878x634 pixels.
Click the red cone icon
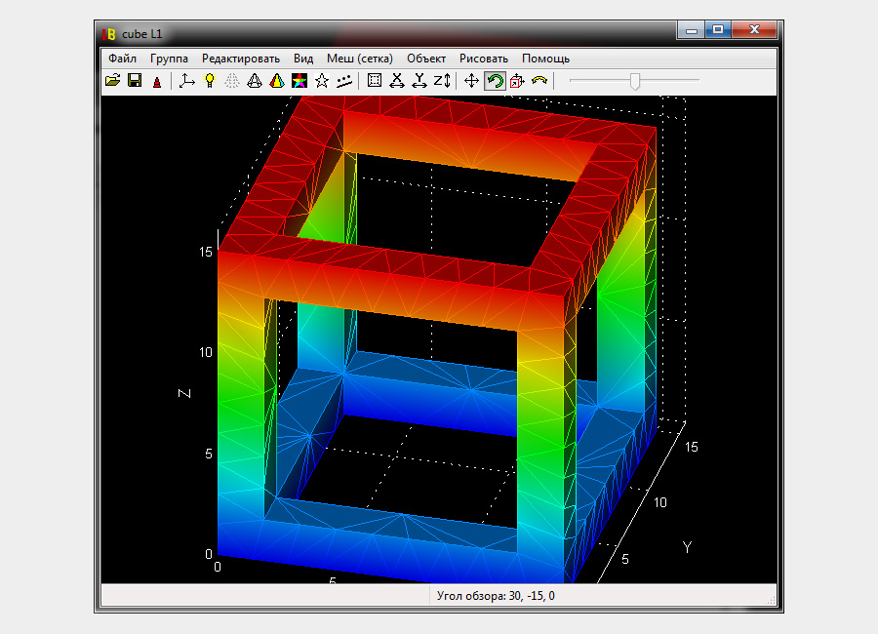click(x=156, y=82)
